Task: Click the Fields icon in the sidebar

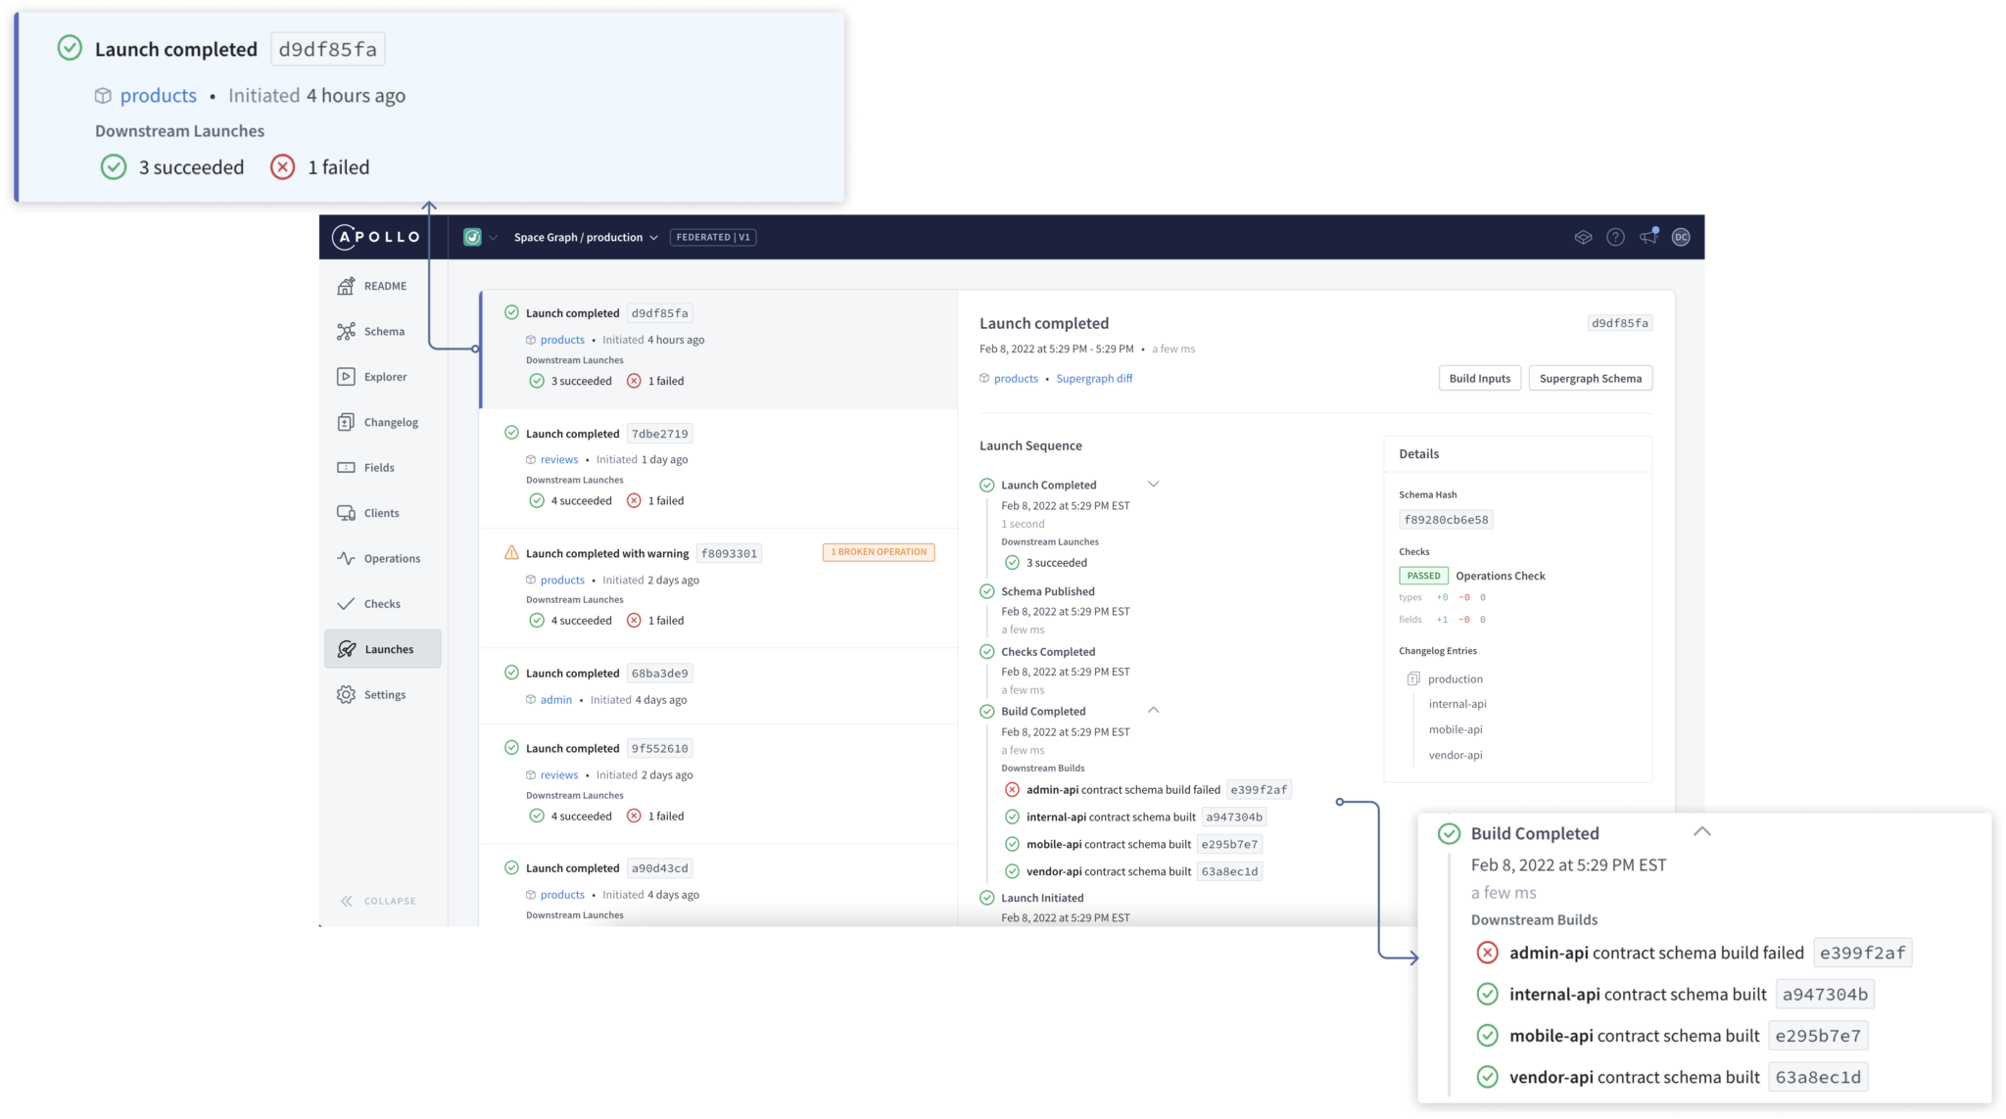Action: [x=347, y=467]
